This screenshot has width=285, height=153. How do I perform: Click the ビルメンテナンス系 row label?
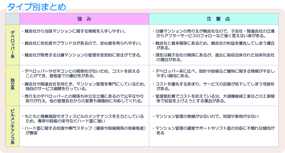(13, 126)
